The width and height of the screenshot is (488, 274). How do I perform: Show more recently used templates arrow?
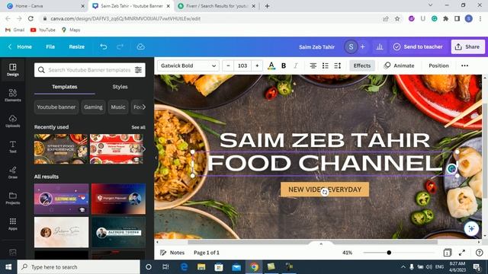click(x=143, y=149)
